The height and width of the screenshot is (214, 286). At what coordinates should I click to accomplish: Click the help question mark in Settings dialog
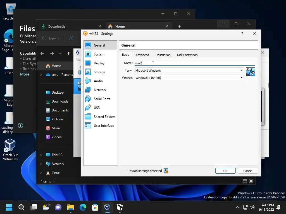click(242, 33)
